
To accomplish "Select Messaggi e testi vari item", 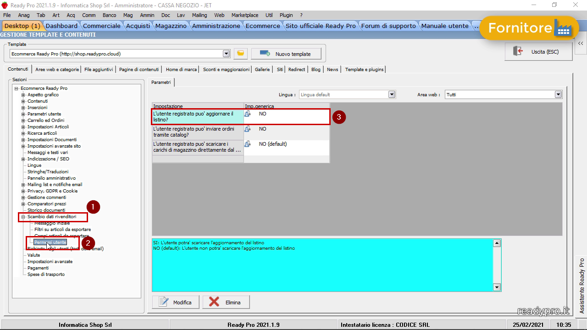I will click(x=48, y=153).
